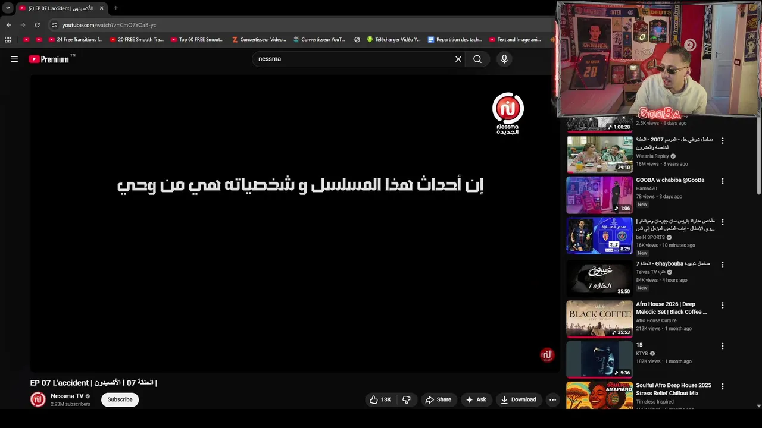This screenshot has height=428, width=762.
Task: Like the video with 13K likes
Action: (x=380, y=399)
